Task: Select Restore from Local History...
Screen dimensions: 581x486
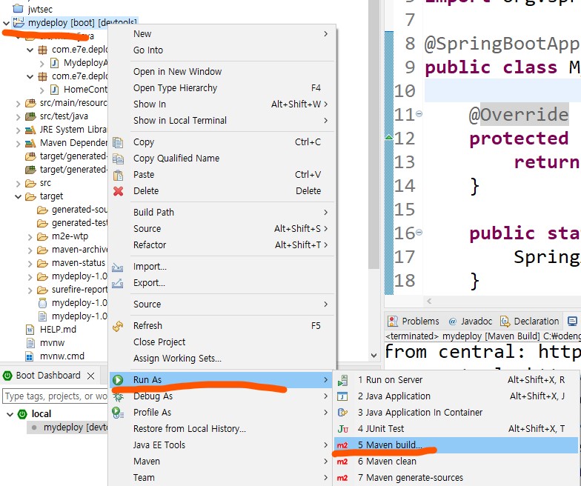Action: [222, 429]
